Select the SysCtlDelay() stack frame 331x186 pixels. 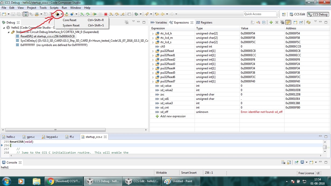[82, 41]
